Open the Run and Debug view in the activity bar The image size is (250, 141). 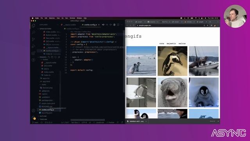pos(33,46)
